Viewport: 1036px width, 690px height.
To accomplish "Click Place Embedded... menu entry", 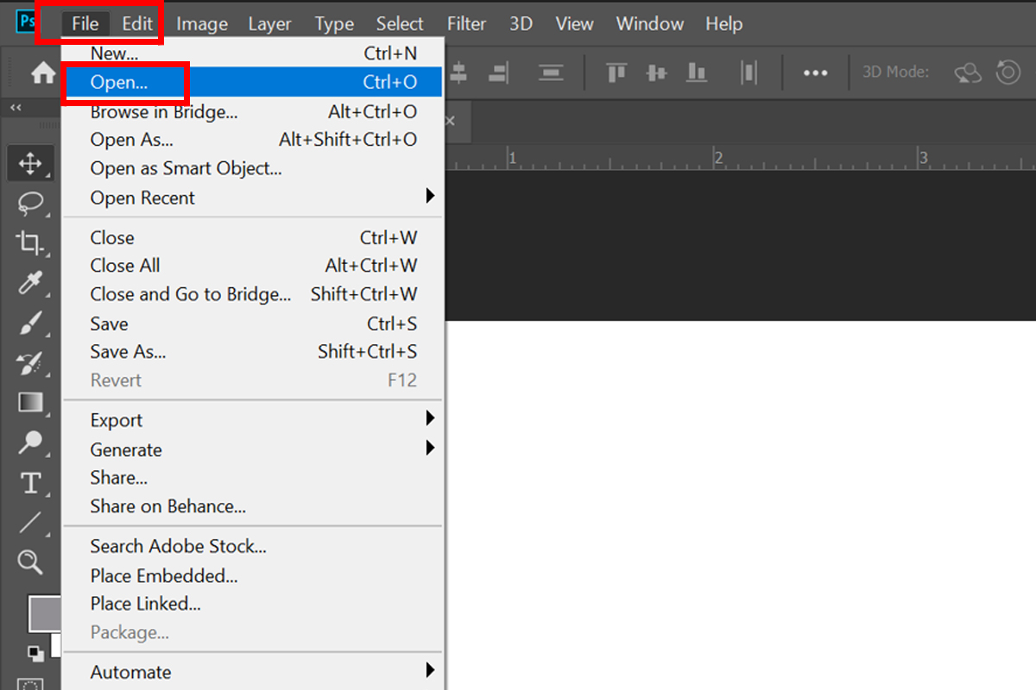I will pyautogui.click(x=164, y=575).
